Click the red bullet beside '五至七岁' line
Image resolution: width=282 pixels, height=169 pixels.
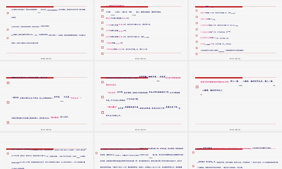coord(196,10)
